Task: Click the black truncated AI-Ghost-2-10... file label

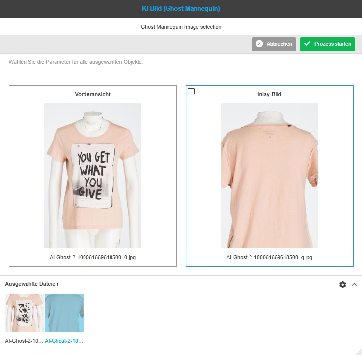Action: (24, 341)
